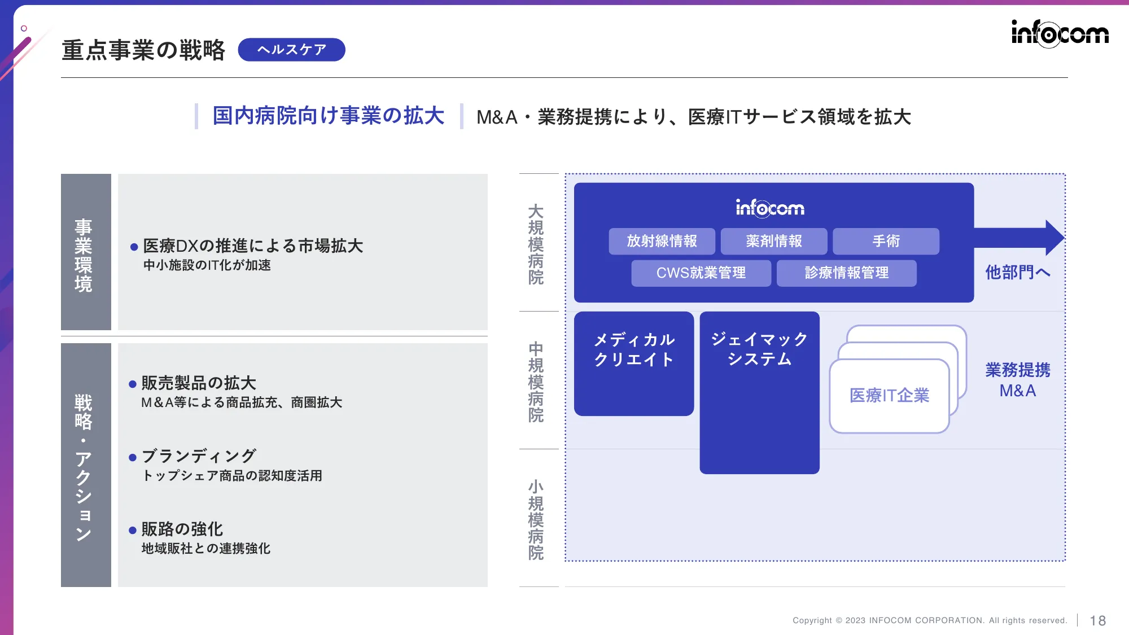Click the text M&A等による商品拡充、商圏拡大

[242, 402]
